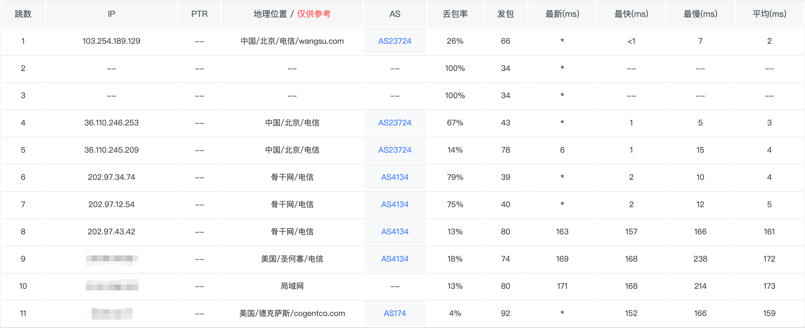The width and height of the screenshot is (805, 328).
Task: Click the 美国/圣何塞/电信 location cell
Action: tap(292, 259)
